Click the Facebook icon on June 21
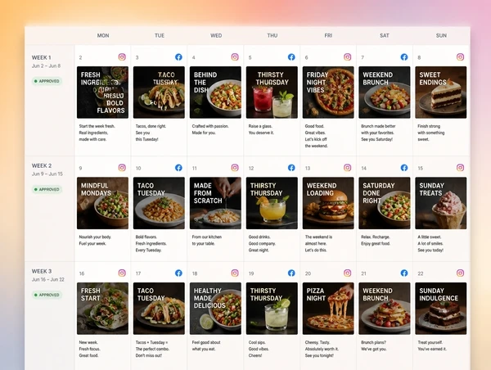The image size is (491, 370). [404, 273]
